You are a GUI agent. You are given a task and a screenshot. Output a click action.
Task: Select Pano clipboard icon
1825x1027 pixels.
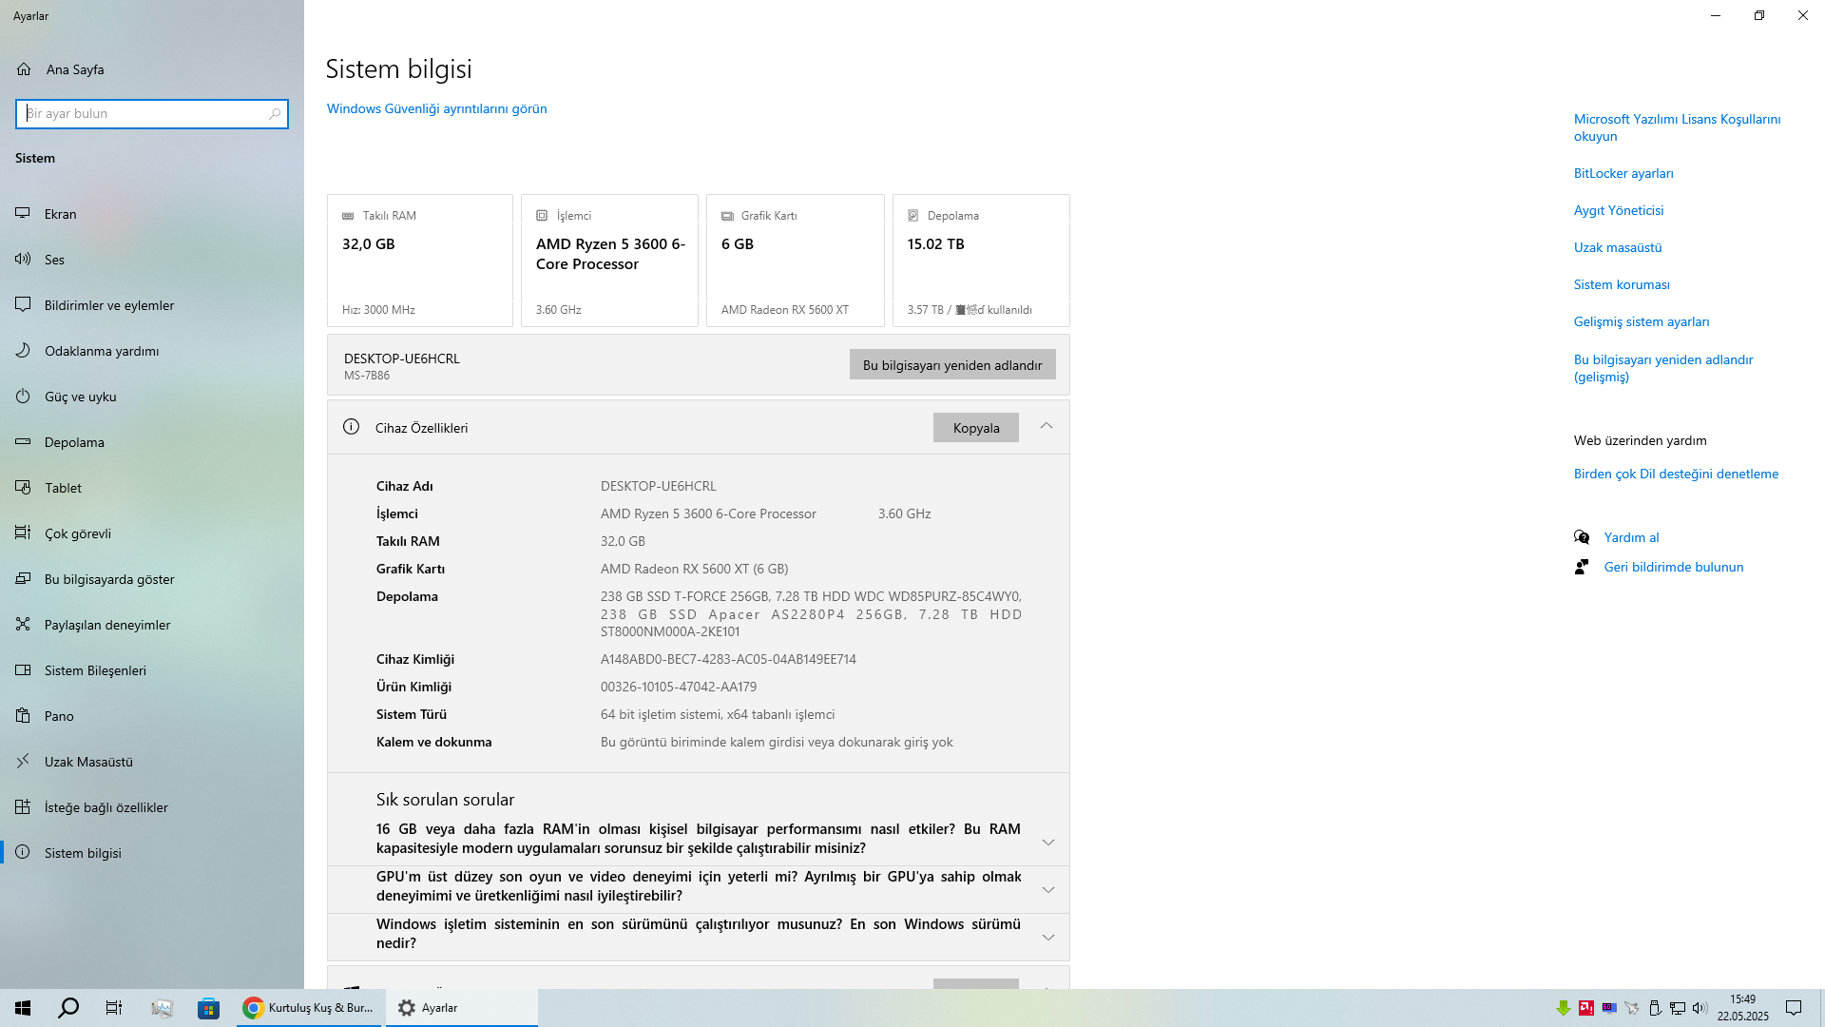tap(23, 716)
